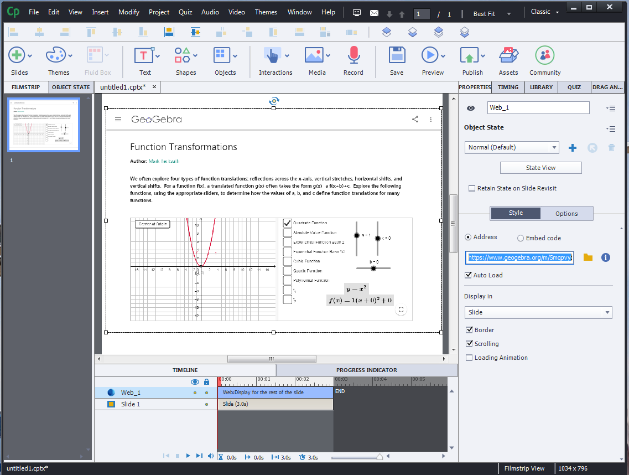The width and height of the screenshot is (629, 475).
Task: Browse for file using folder icon
Action: click(x=588, y=257)
